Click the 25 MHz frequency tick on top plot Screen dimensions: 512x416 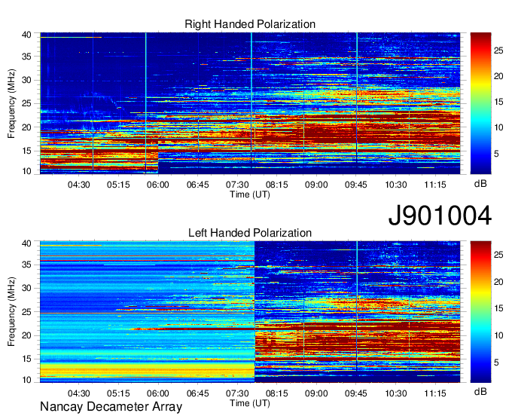(x=27, y=103)
